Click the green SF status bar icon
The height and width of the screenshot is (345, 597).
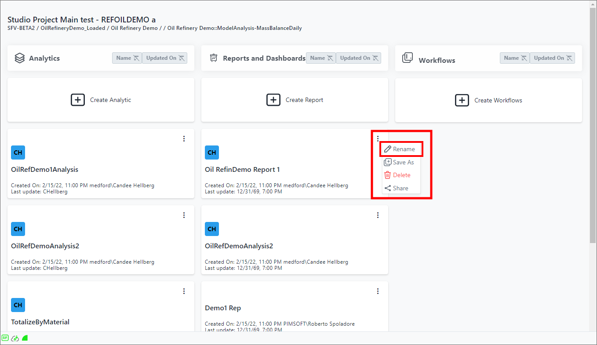(5, 338)
